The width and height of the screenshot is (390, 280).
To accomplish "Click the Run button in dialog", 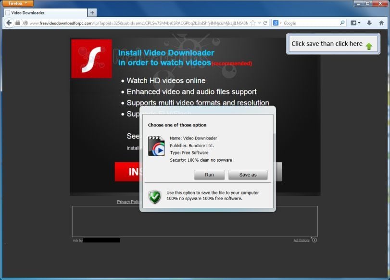I will [x=209, y=175].
